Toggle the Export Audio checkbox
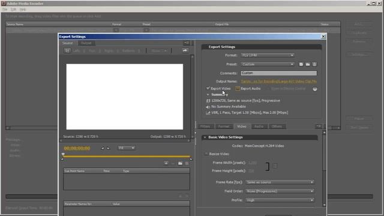This screenshot has height=216, width=384. coord(238,88)
